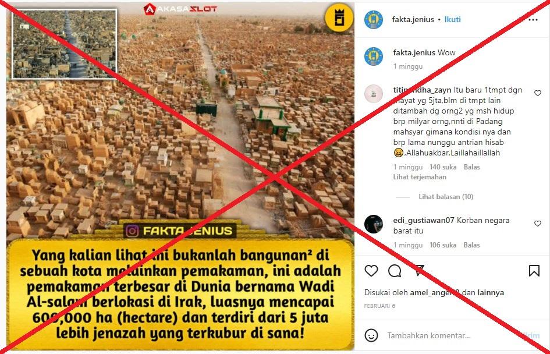Open more options three-dot menu
This screenshot has width=550, height=354.
tap(533, 20)
